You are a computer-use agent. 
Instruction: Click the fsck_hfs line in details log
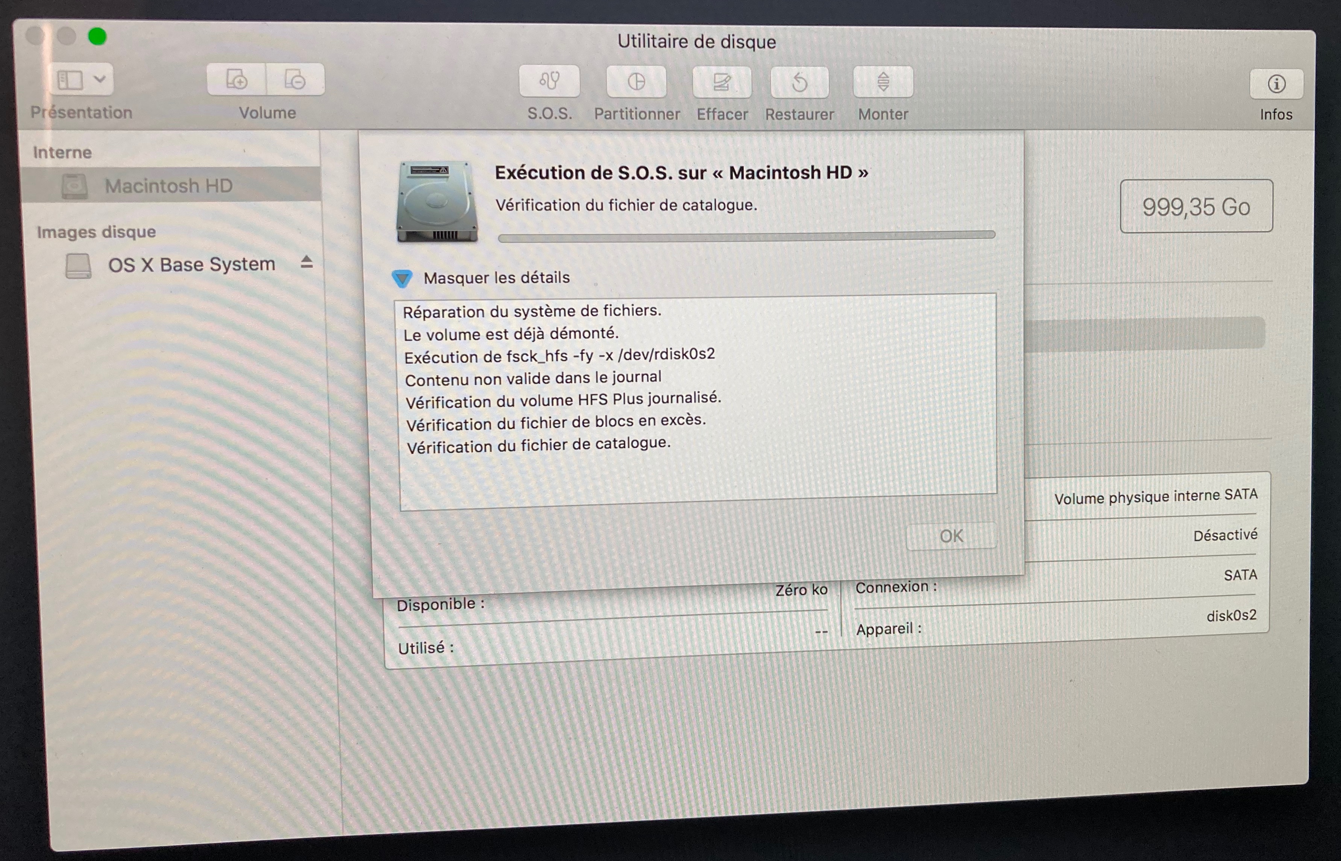click(559, 356)
